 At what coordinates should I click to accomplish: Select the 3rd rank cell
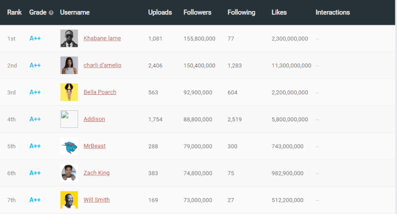(x=12, y=93)
